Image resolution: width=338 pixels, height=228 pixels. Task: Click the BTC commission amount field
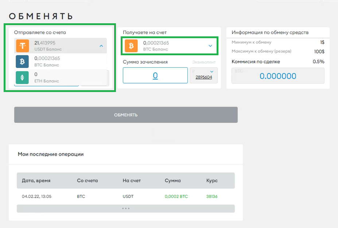(x=278, y=76)
